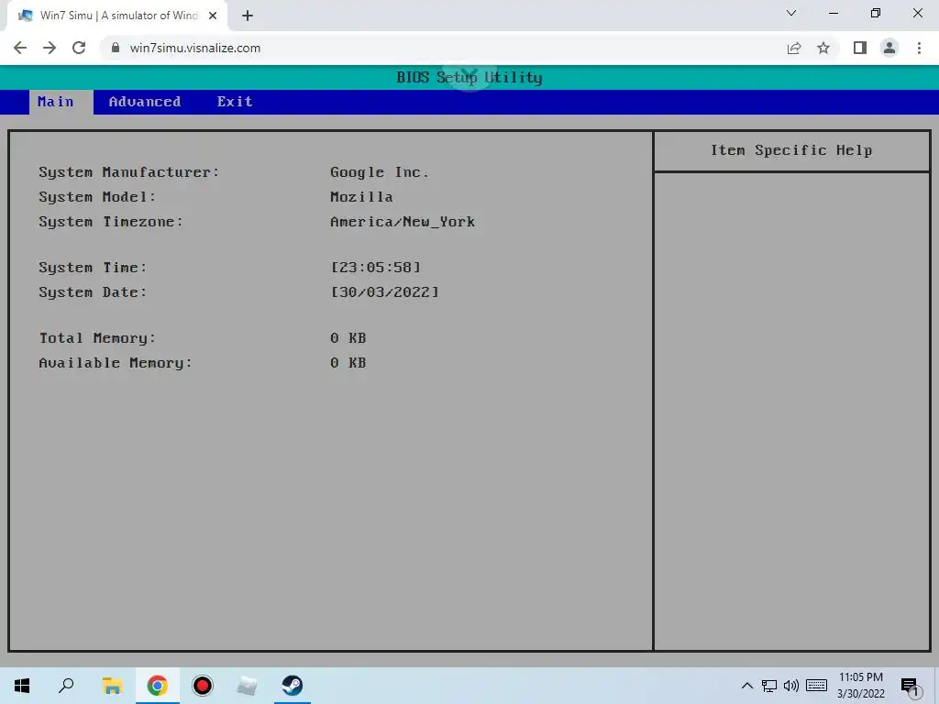939x704 pixels.
Task: Click the America/New_York timezone value
Action: [403, 222]
